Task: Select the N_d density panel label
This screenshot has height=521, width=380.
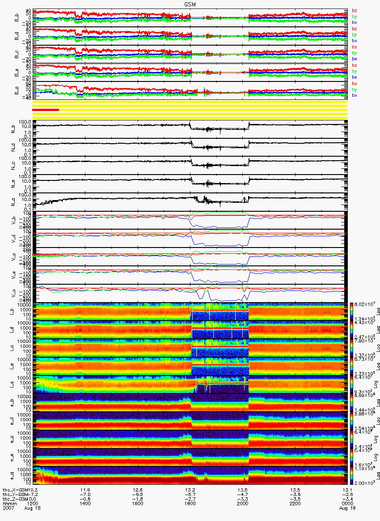Action: [13, 148]
